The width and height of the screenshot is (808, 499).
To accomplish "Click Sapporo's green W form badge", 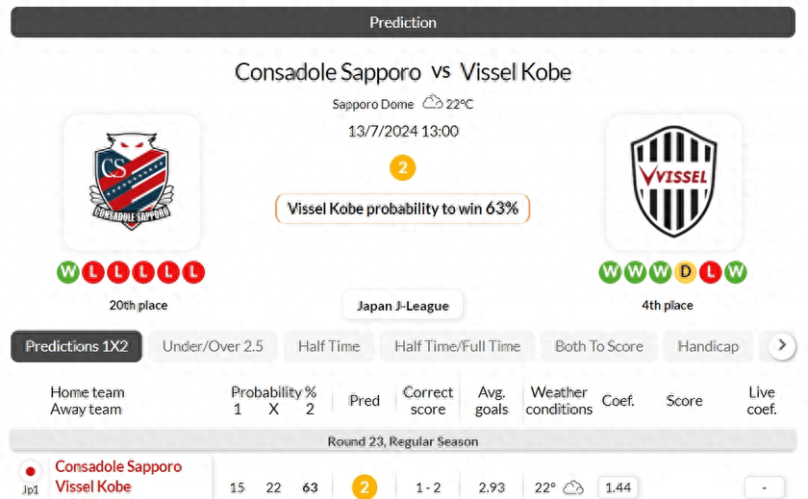I will click(68, 272).
